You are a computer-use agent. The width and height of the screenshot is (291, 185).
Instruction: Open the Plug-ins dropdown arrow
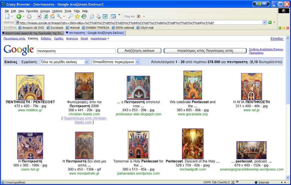click(x=144, y=17)
